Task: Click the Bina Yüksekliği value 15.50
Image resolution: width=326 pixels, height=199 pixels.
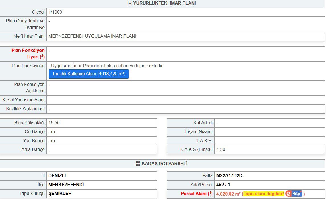Action: 54,123
